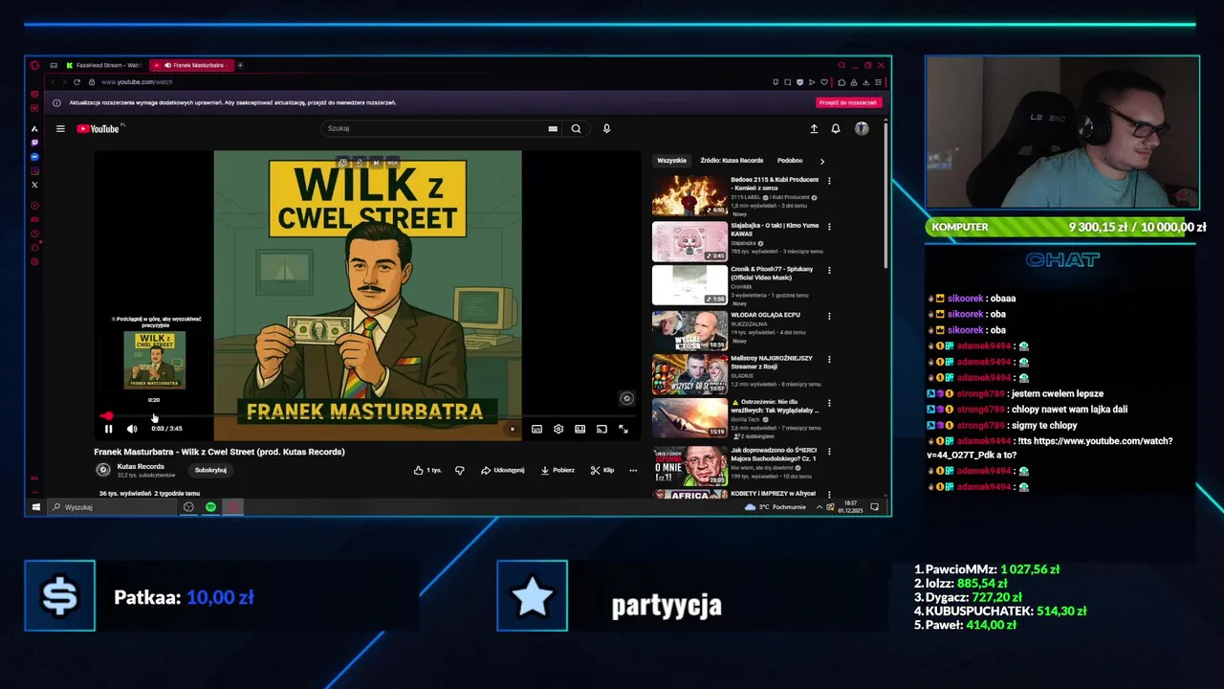Click the Kutas Records channel name

point(141,466)
